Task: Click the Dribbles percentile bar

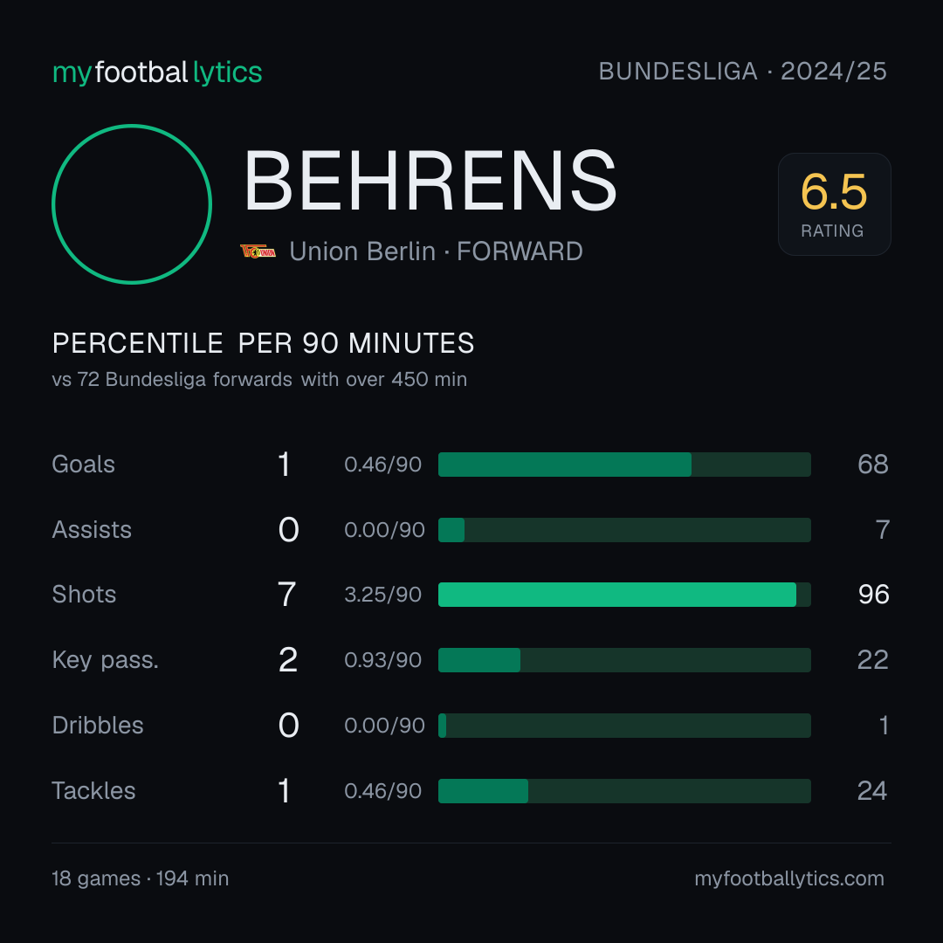Action: click(624, 726)
